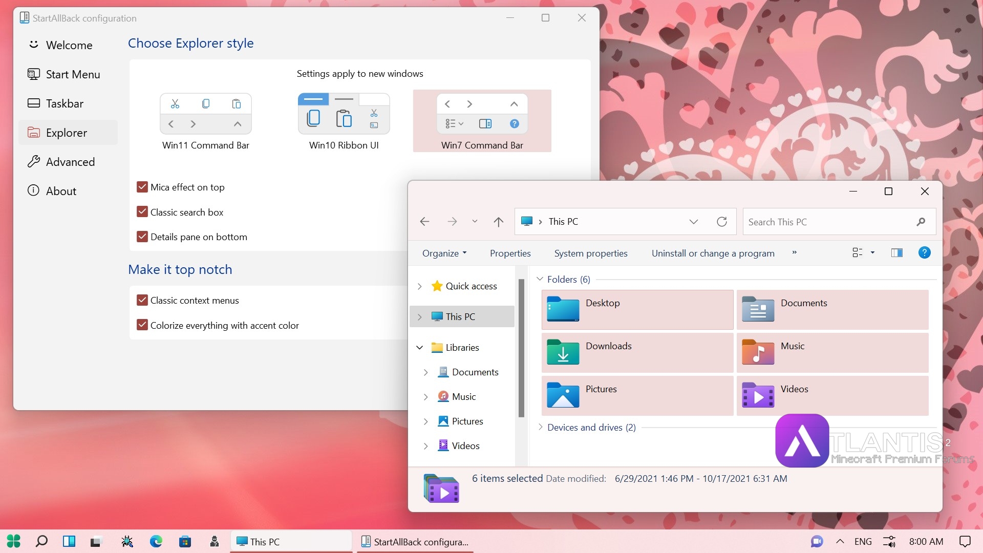Open the Taskbar settings section
This screenshot has height=553, width=983.
click(68, 103)
